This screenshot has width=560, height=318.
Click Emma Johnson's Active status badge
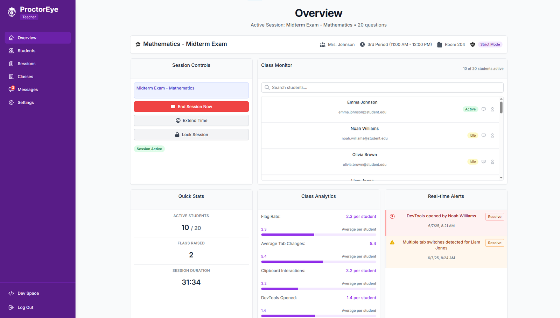[470, 109]
